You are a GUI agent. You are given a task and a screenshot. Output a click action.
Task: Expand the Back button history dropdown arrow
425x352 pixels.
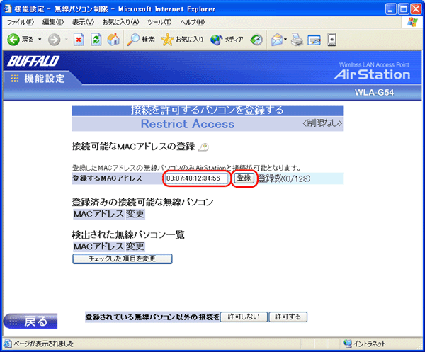pos(40,40)
